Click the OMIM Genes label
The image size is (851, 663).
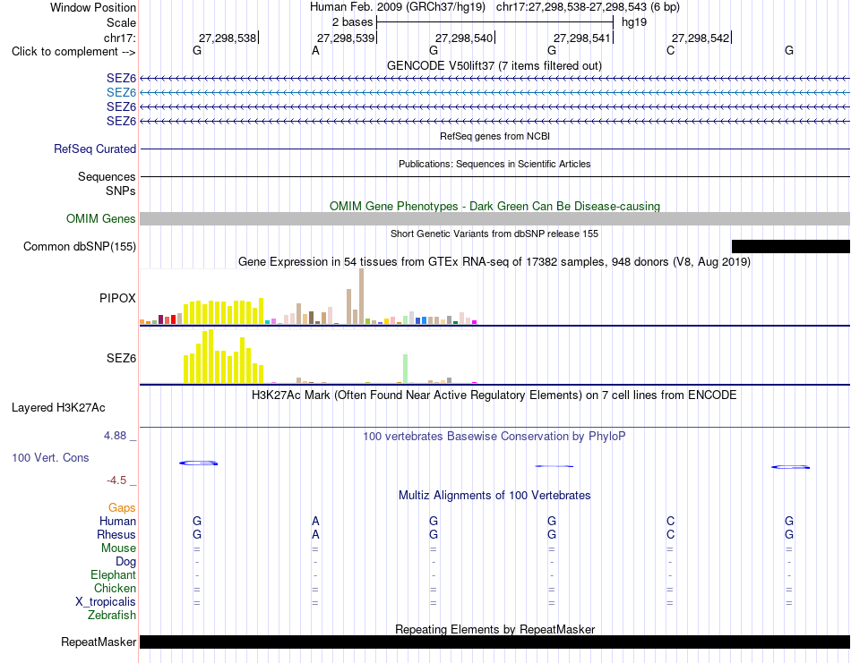(101, 218)
